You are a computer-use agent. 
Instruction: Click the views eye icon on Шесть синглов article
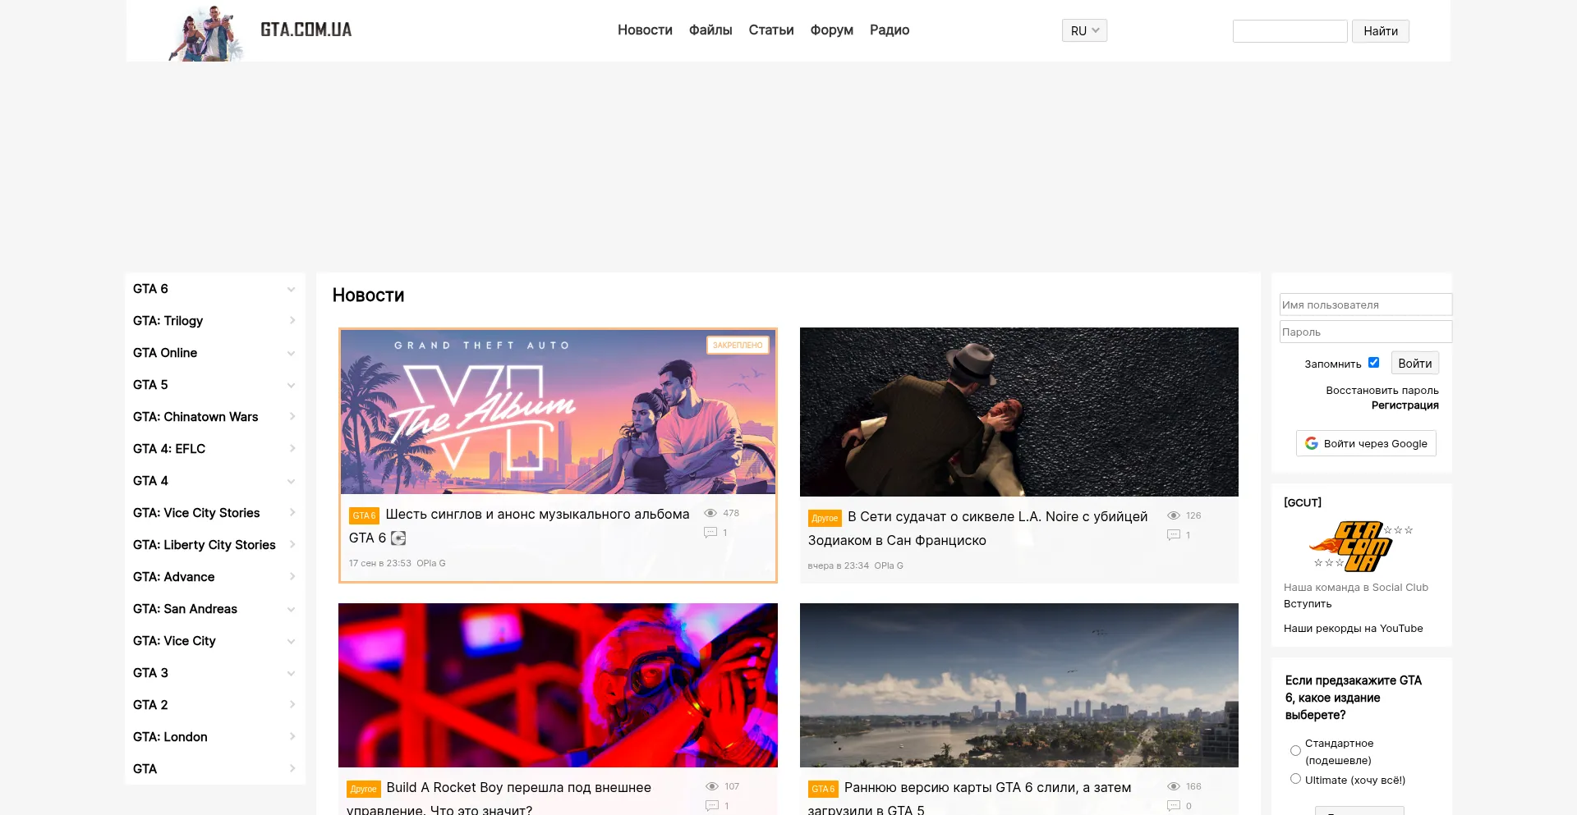710,513
